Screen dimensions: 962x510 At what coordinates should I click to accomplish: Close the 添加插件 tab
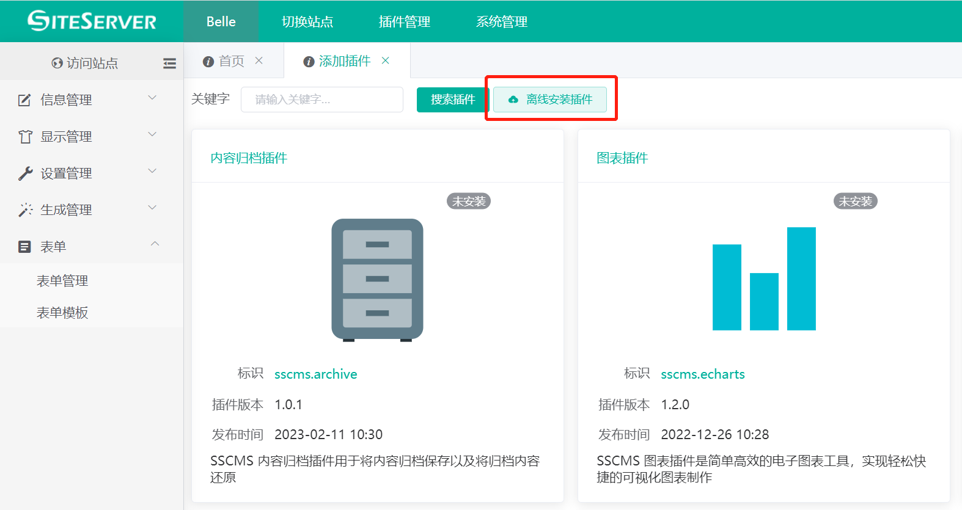pos(386,60)
